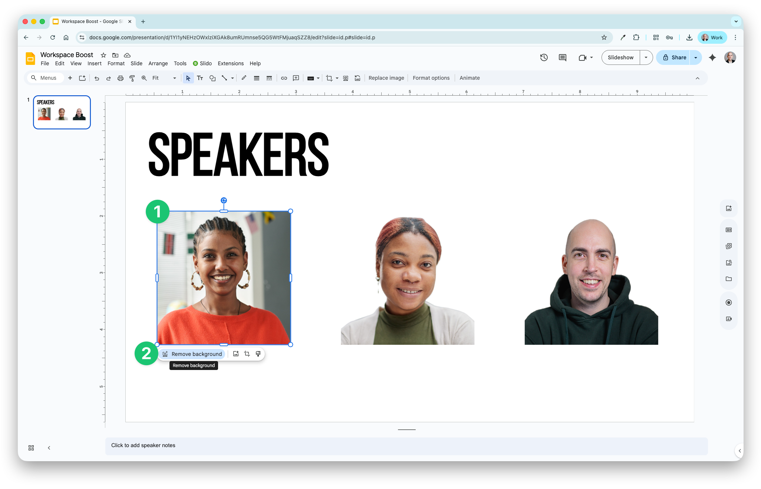761x489 pixels.
Task: Click the Remove background button
Action: (x=192, y=354)
